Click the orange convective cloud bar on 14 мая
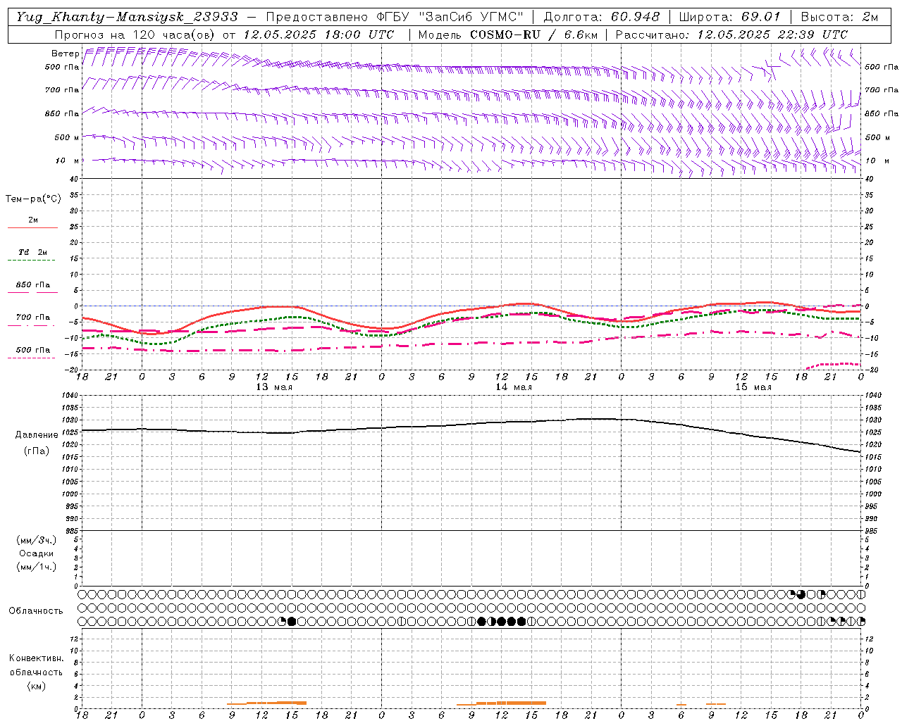Viewport: 902px width, 721px height. point(501,703)
